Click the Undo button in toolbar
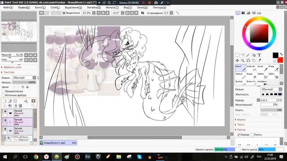 pyautogui.click(x=42, y=13)
